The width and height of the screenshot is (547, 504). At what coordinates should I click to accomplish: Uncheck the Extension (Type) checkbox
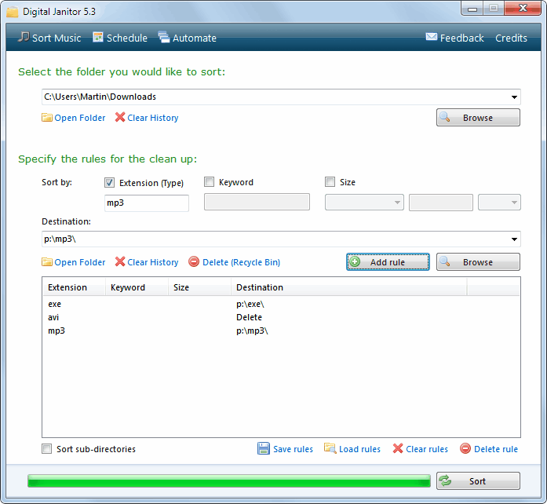(x=109, y=183)
